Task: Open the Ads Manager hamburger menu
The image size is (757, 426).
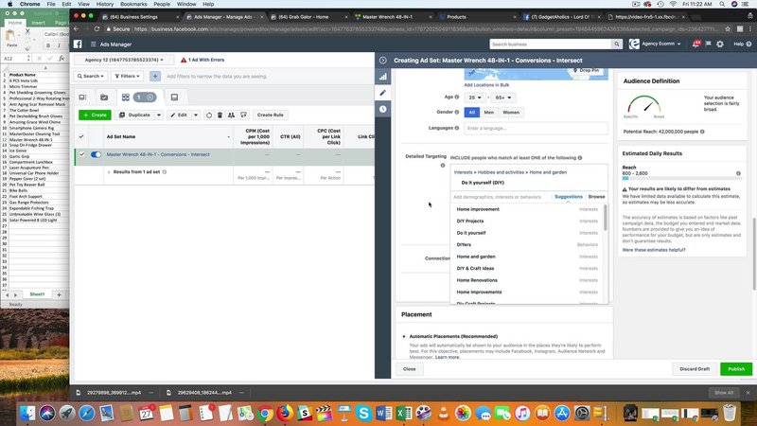Action: coord(93,44)
